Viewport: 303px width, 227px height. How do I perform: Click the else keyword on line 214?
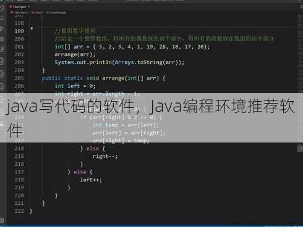93,149
